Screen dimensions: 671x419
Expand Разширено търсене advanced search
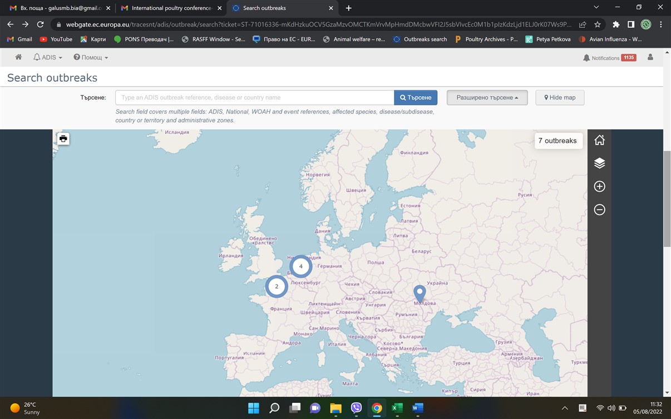point(487,98)
